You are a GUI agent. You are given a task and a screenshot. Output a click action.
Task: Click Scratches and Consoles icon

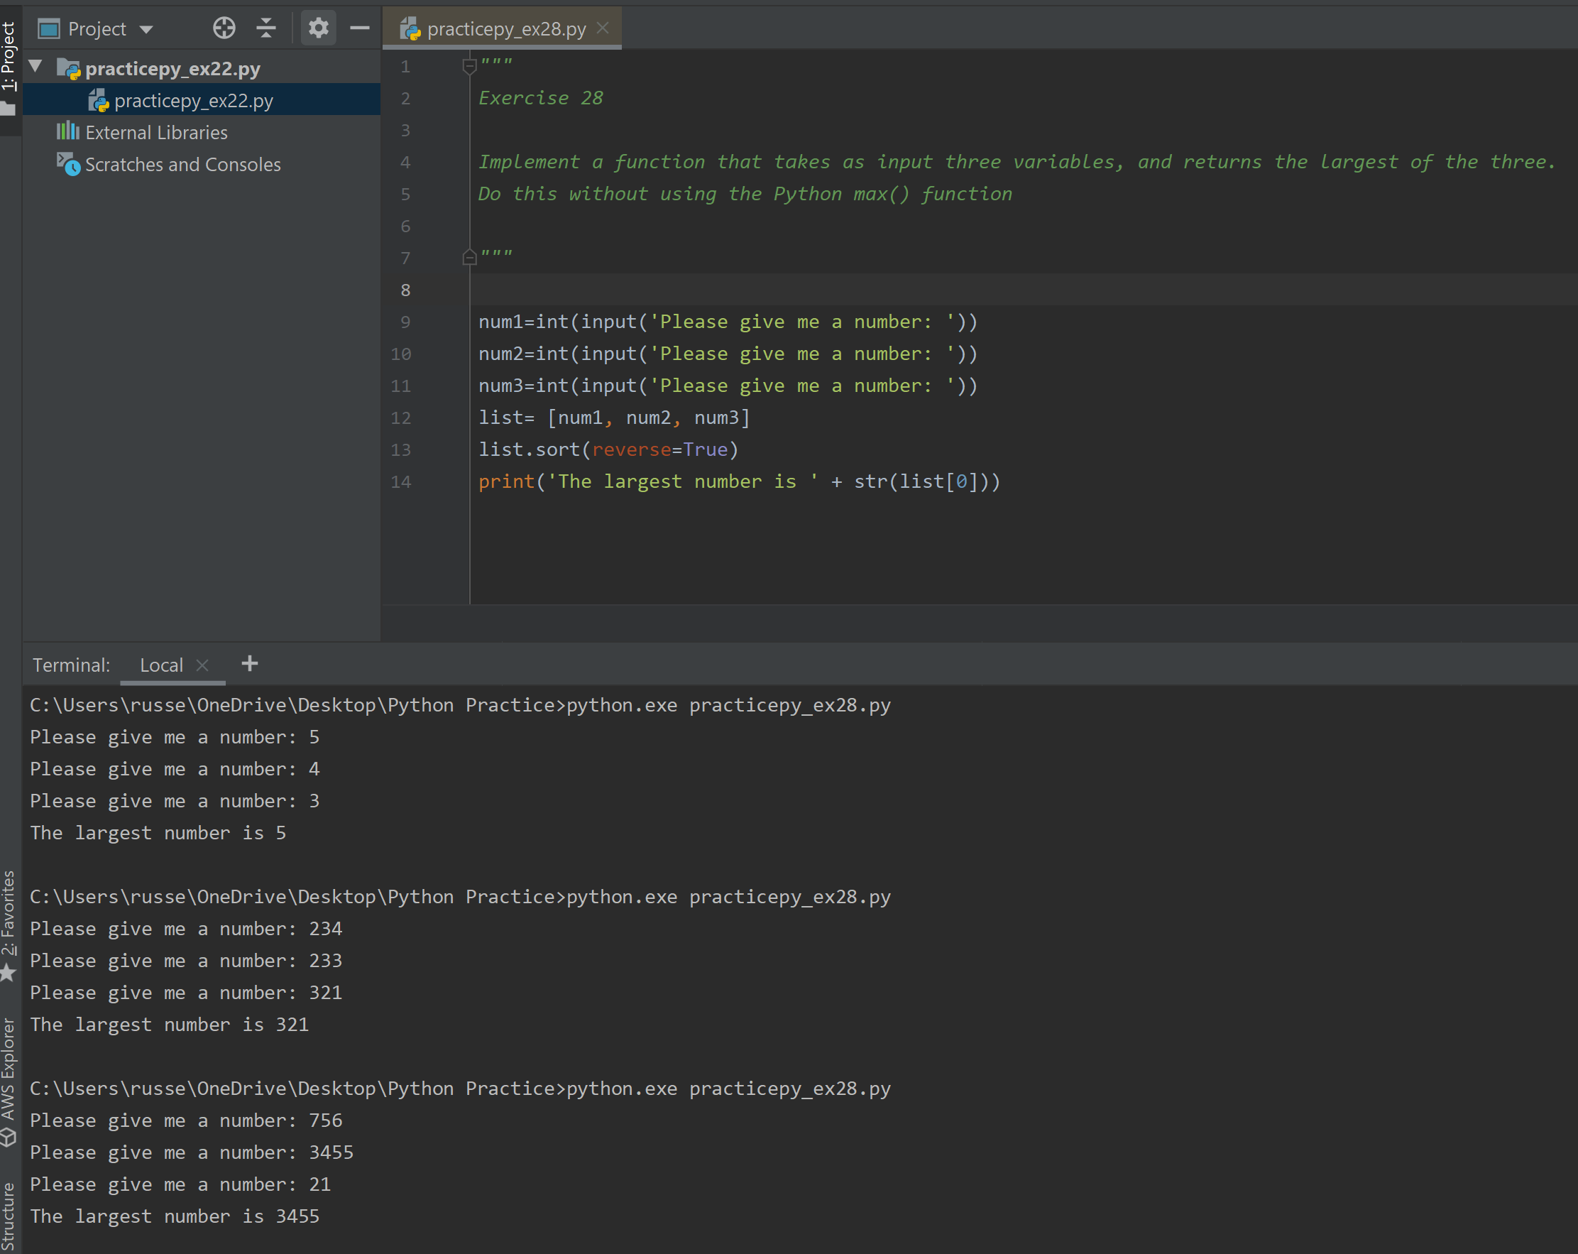coord(68,164)
